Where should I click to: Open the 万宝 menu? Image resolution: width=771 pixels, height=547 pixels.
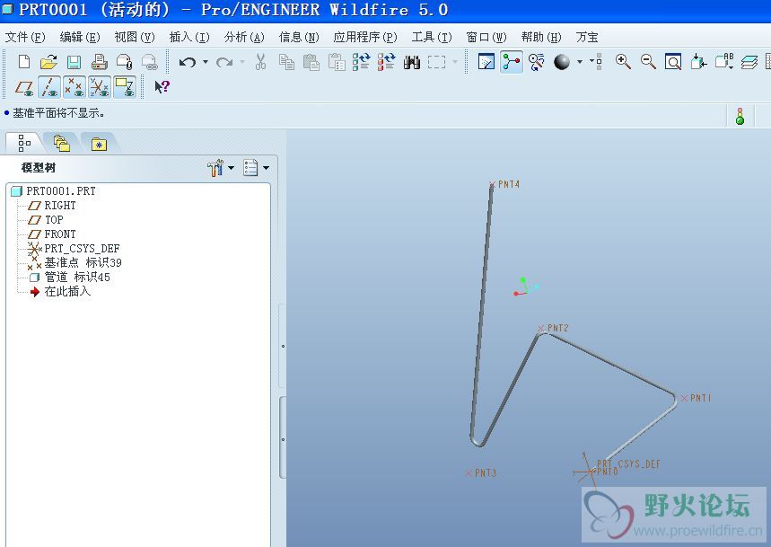point(587,37)
